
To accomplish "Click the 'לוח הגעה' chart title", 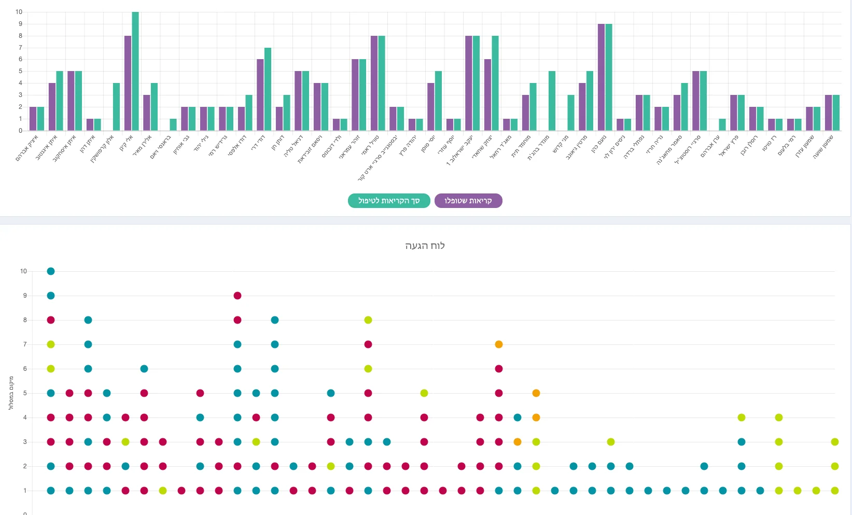I will pos(425,246).
